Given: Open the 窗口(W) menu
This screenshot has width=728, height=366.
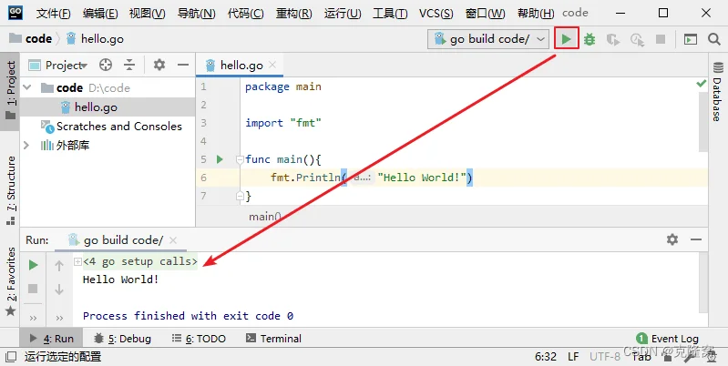Looking at the screenshot, I should [x=485, y=14].
